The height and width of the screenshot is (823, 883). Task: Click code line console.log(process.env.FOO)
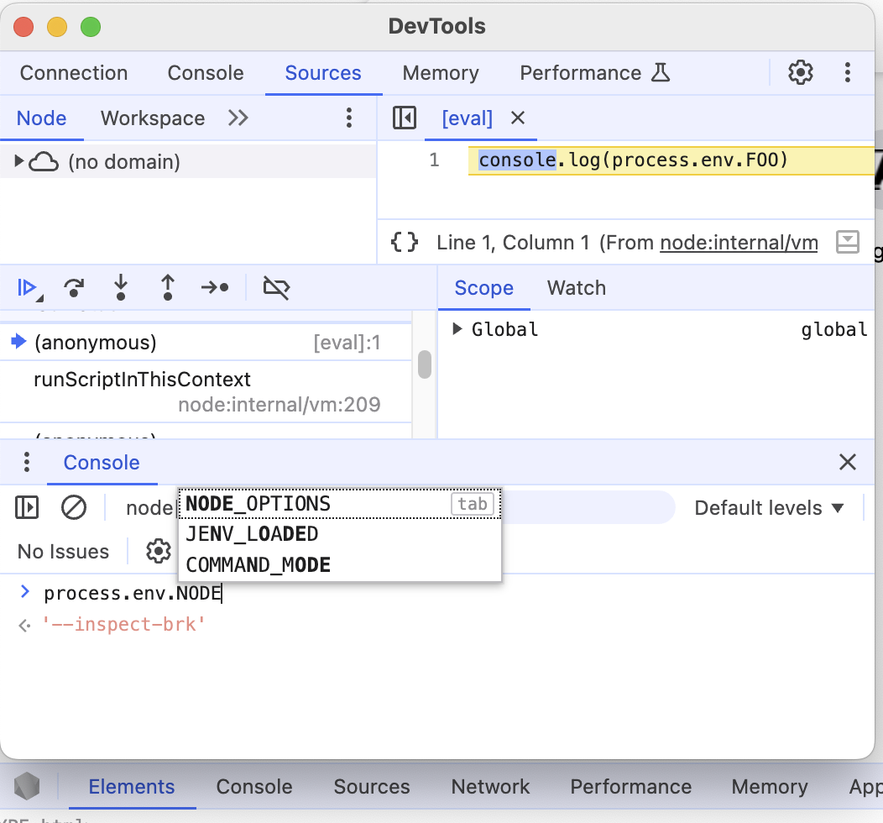click(633, 160)
